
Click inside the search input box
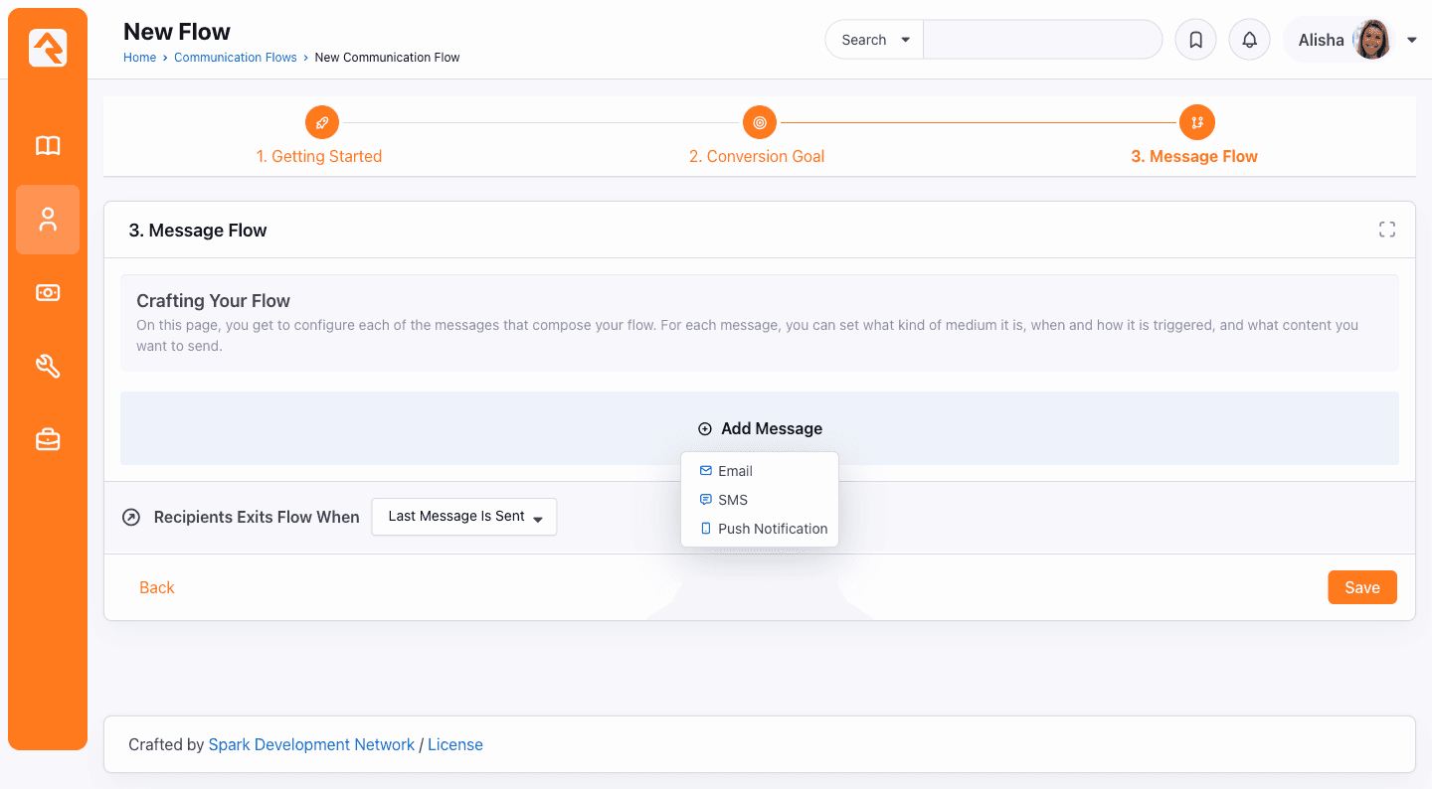(1042, 39)
